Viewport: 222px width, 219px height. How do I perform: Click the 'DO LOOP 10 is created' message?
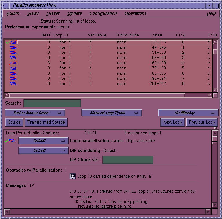pyautogui.click(x=133, y=191)
